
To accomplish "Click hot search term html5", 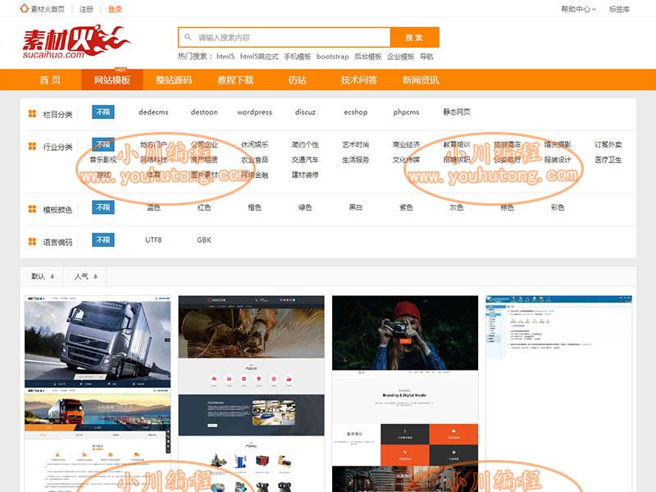I will pos(225,57).
